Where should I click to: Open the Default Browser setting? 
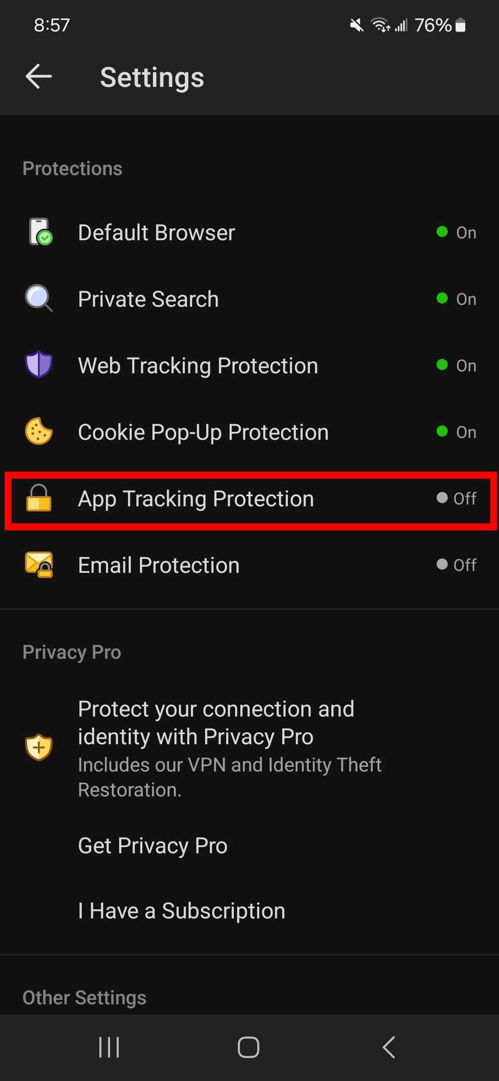[x=249, y=232]
